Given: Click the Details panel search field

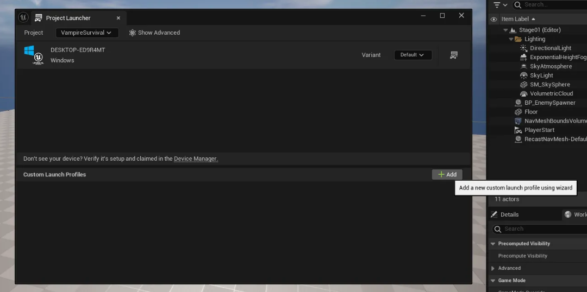Looking at the screenshot, I should click(x=541, y=229).
